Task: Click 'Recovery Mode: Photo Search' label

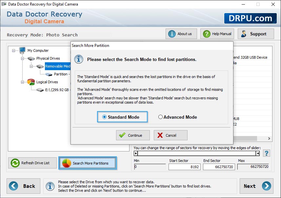Action: pos(42,35)
